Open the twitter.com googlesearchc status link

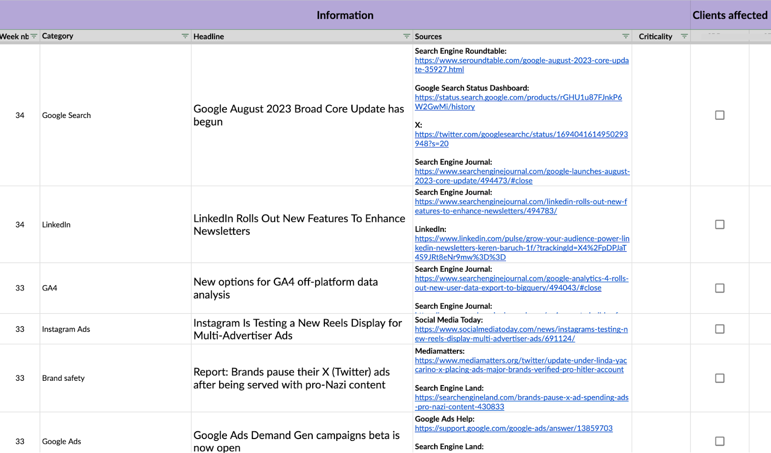[x=521, y=135]
